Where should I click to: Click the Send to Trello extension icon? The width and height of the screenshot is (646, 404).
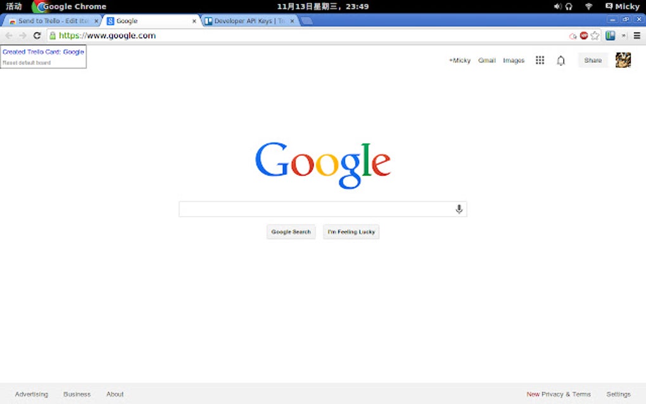(x=610, y=36)
